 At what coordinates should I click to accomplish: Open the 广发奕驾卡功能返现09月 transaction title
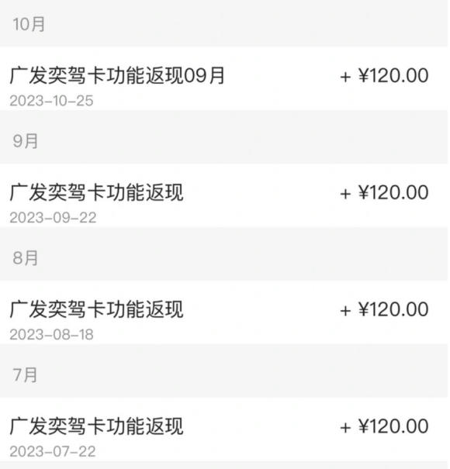[x=117, y=75]
